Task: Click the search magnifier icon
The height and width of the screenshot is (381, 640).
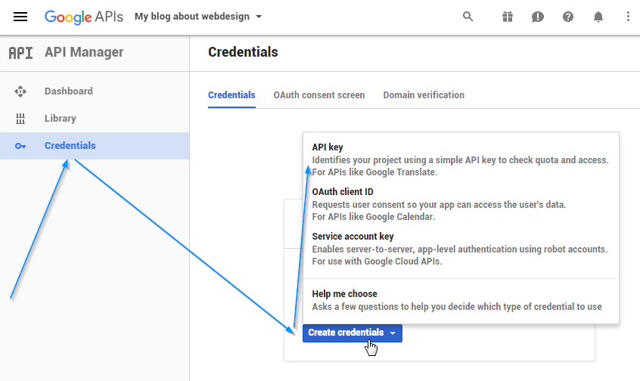Action: 468,17
